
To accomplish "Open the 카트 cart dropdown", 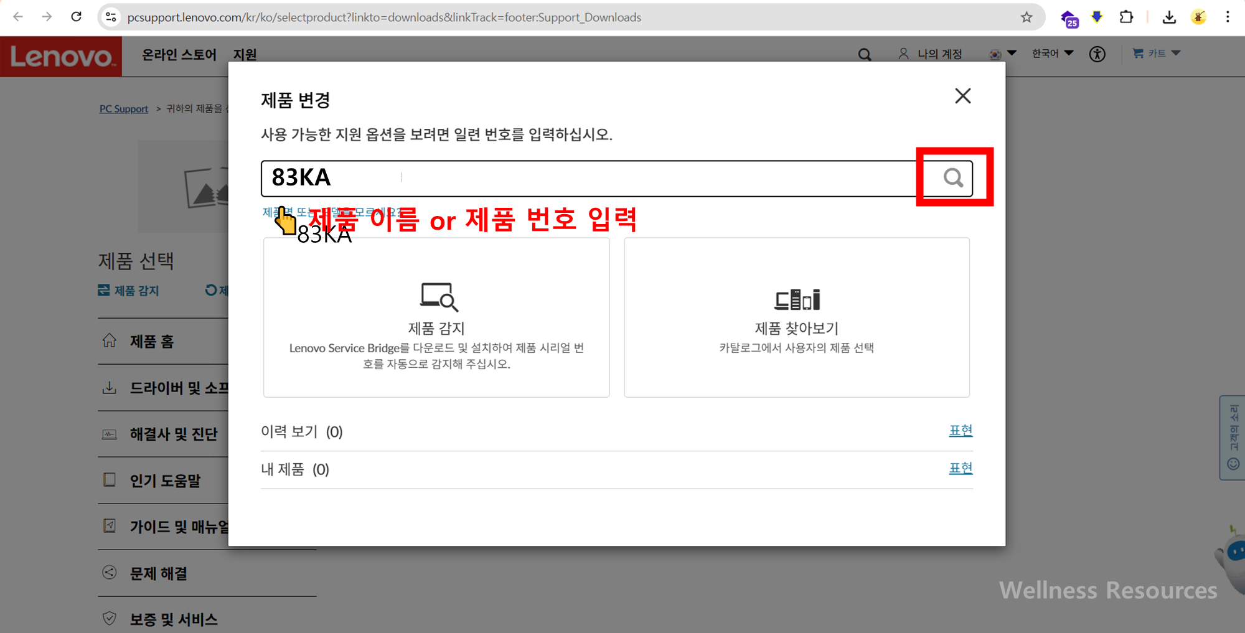I will (1157, 54).
